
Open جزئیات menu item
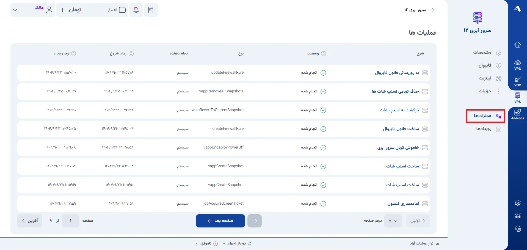coord(490,91)
